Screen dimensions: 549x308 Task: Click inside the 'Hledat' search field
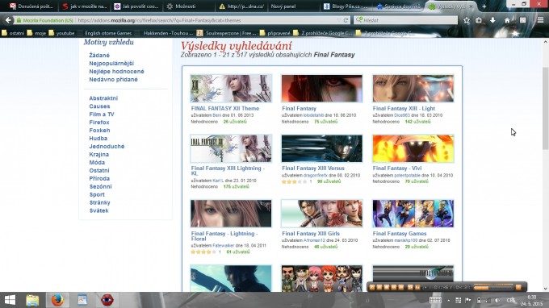coord(405,20)
